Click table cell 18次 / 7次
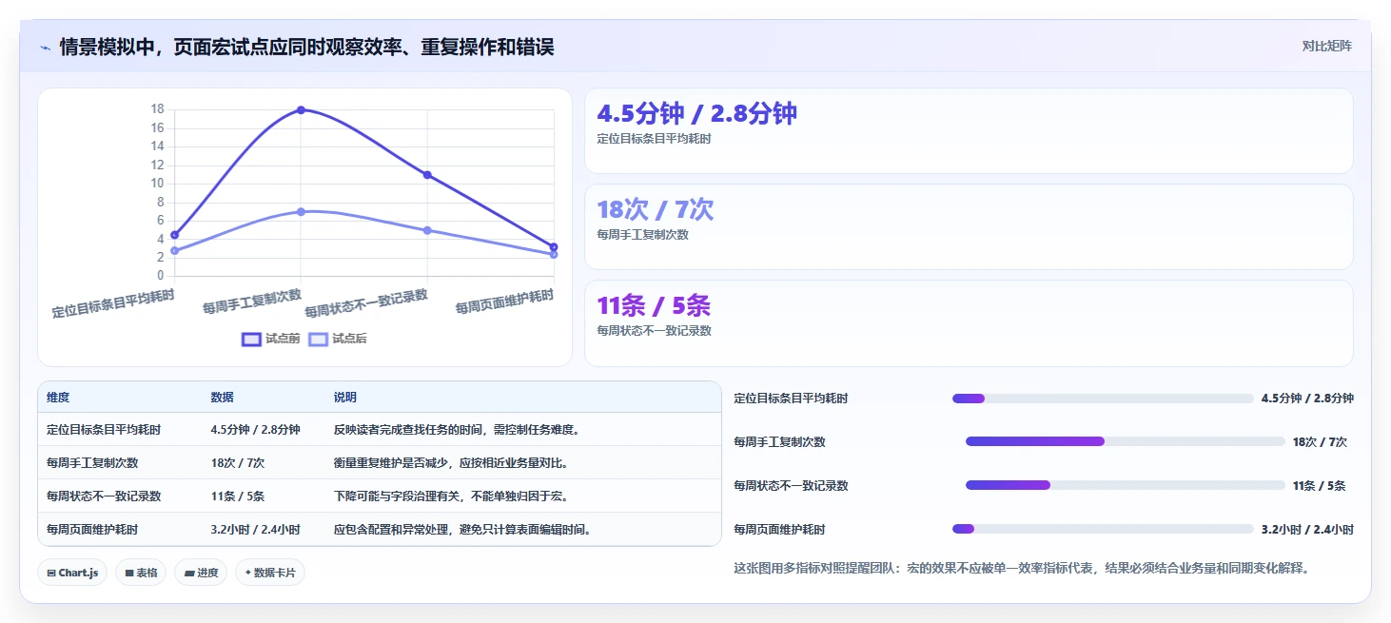 click(238, 463)
